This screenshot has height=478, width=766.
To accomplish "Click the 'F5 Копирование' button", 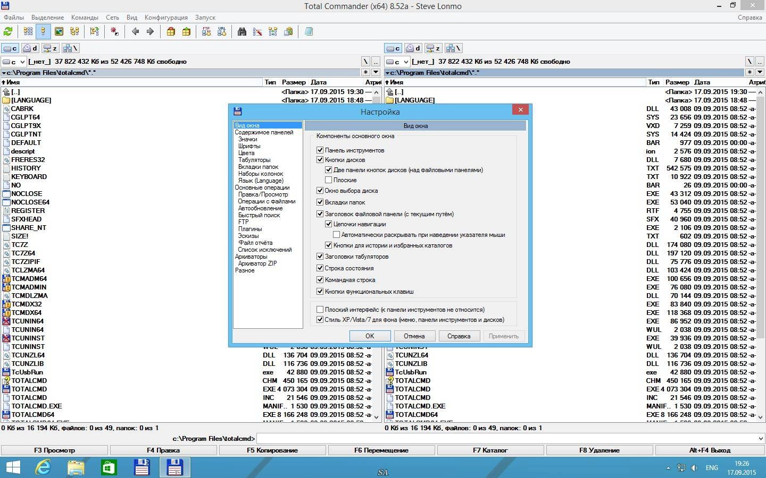I will click(x=272, y=450).
